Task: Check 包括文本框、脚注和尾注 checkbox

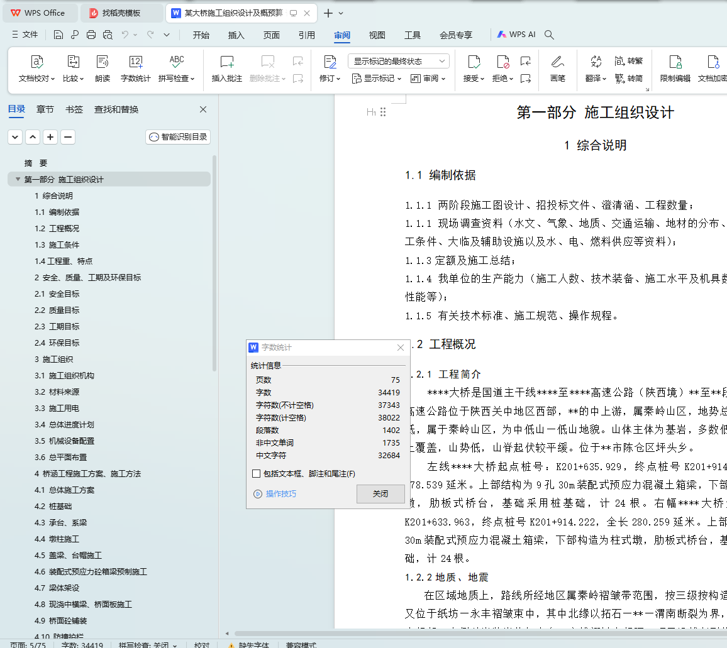Action: pos(256,474)
